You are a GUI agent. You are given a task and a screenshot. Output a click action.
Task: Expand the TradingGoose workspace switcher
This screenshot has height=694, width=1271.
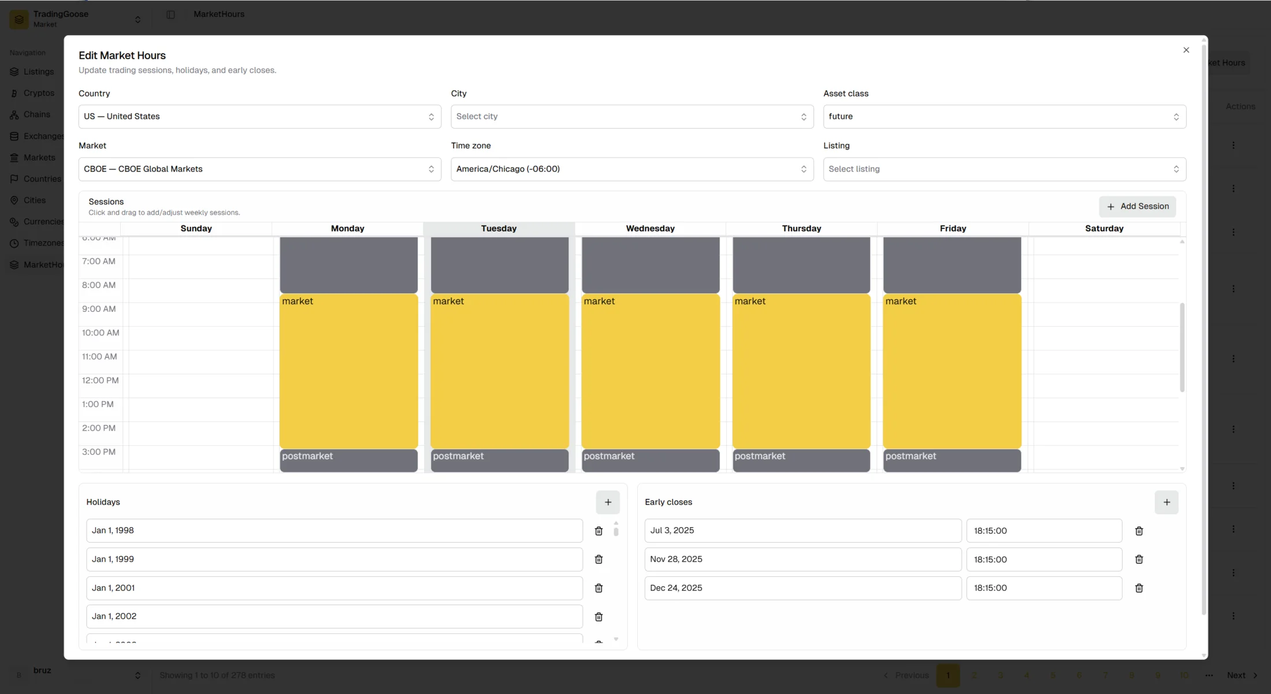(137, 20)
